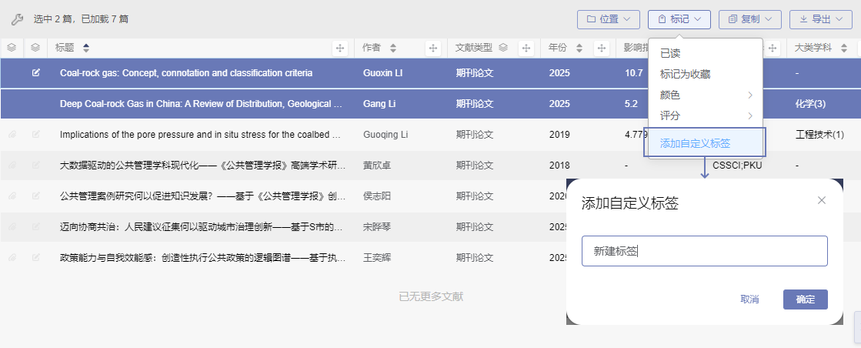Image resolution: width=861 pixels, height=348 pixels.
Task: Click the move handle in the 文献类型 column header
Action: click(x=526, y=49)
